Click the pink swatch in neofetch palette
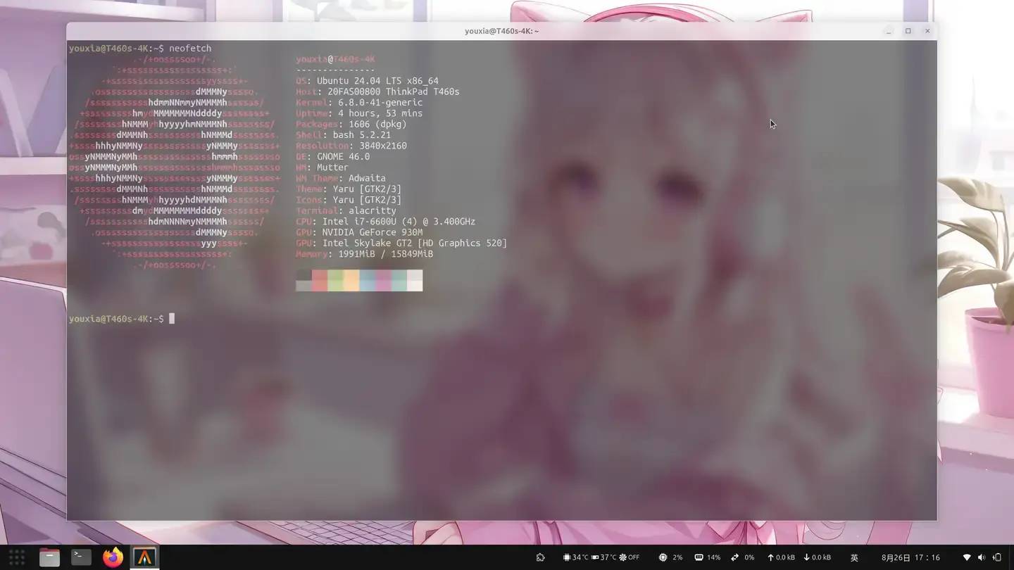The image size is (1014, 570). (383, 280)
